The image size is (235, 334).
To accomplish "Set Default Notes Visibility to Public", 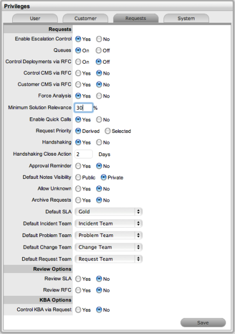I will [78, 177].
